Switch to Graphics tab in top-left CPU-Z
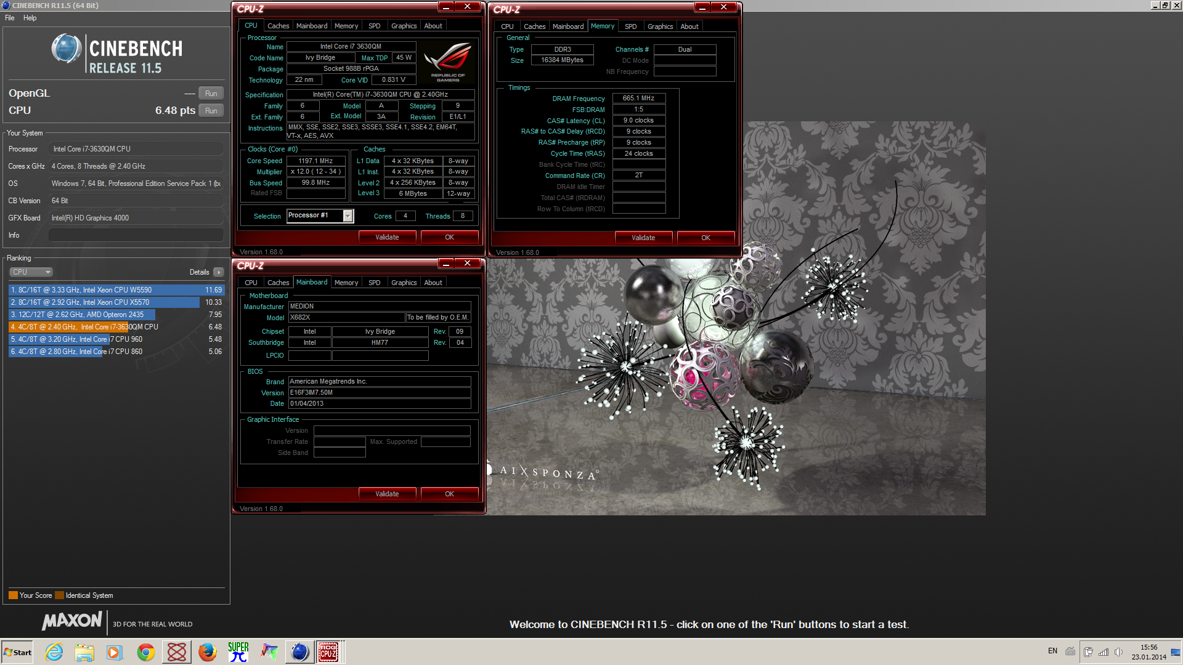The image size is (1183, 665). [x=404, y=26]
